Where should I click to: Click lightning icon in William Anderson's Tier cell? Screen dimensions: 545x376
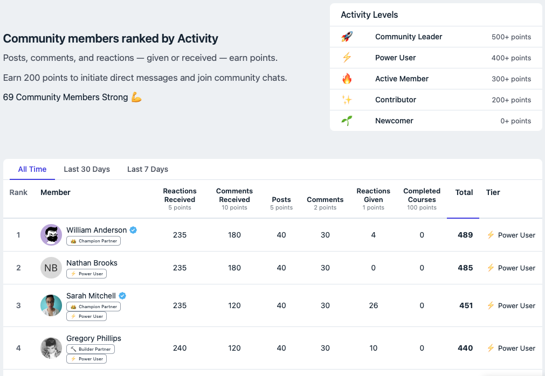click(491, 235)
